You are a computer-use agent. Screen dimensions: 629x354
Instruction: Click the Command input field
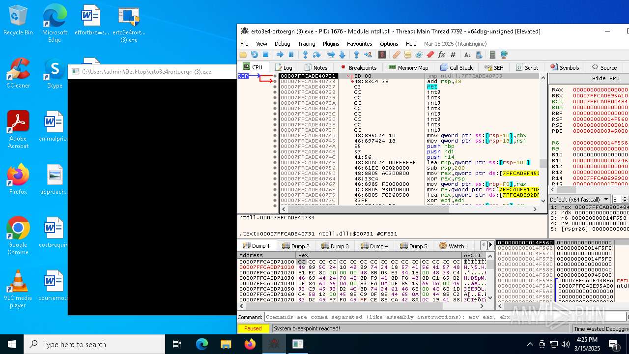(445, 317)
